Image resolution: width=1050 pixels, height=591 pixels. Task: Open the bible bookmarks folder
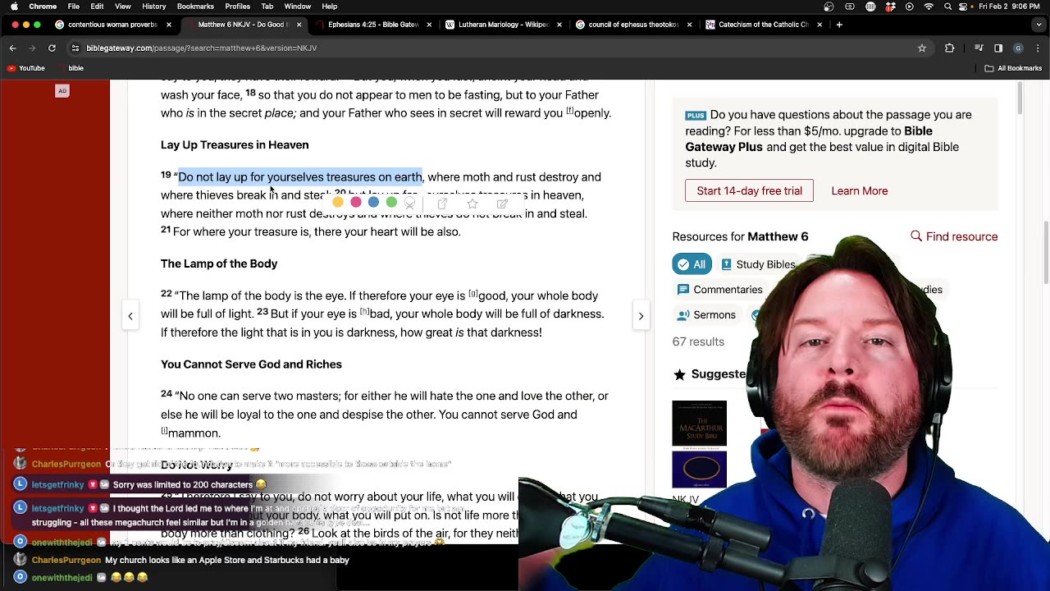click(70, 68)
